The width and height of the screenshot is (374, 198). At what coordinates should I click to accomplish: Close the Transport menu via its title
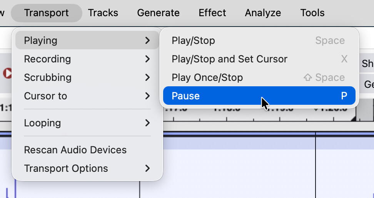[46, 13]
